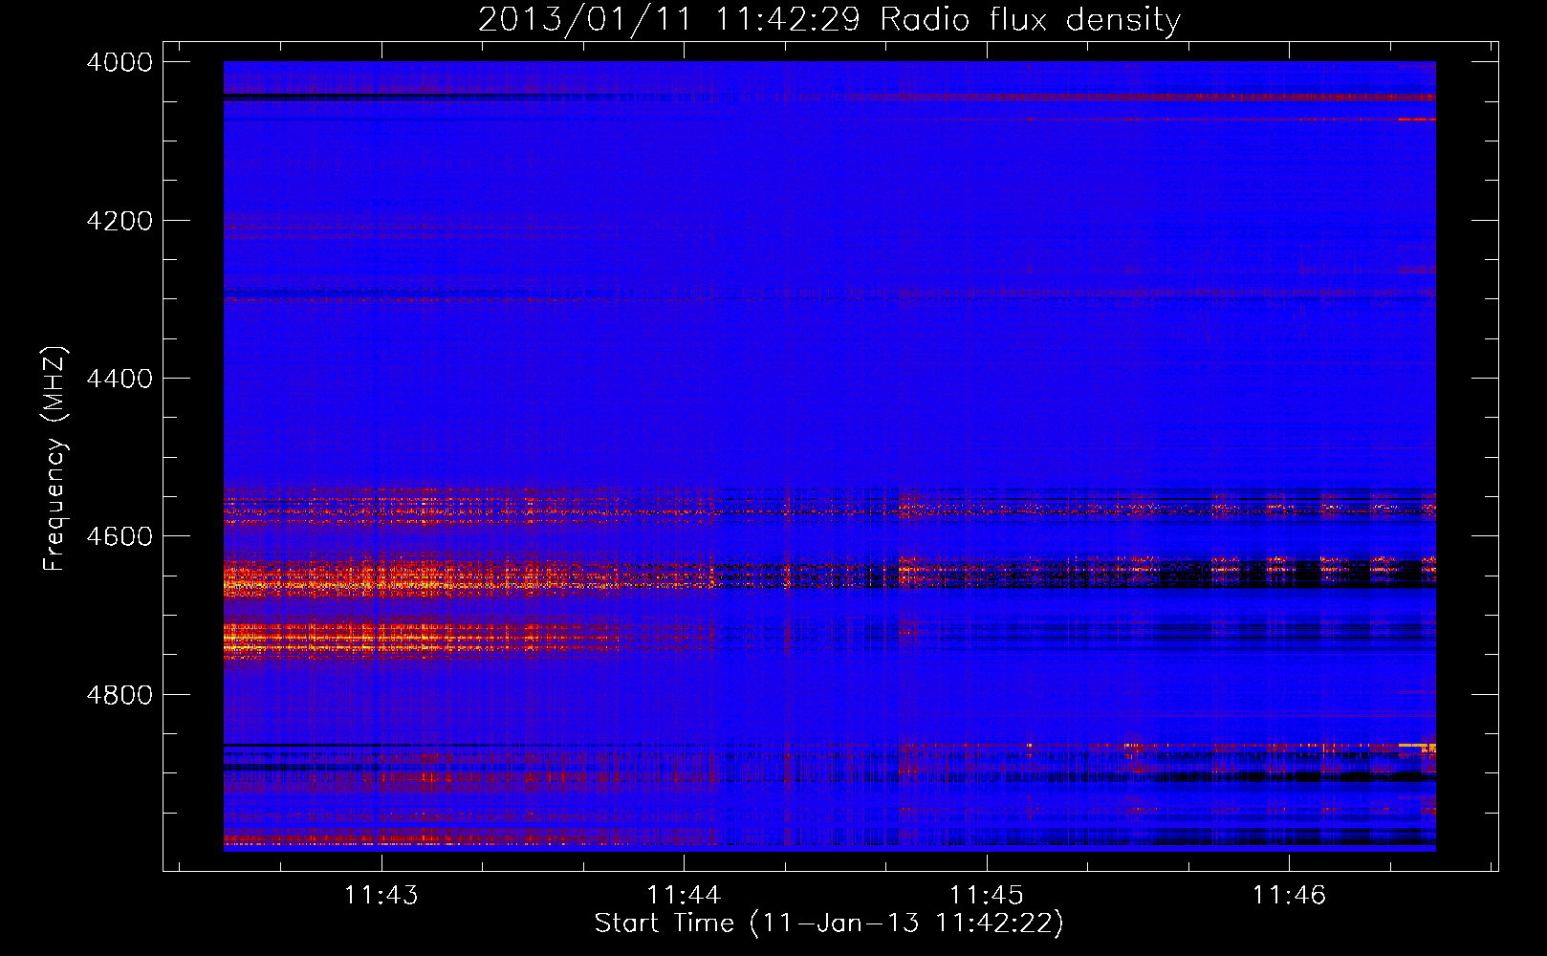Click the 4200 frequency axis label
Screen dimensions: 1547x956
click(x=120, y=221)
